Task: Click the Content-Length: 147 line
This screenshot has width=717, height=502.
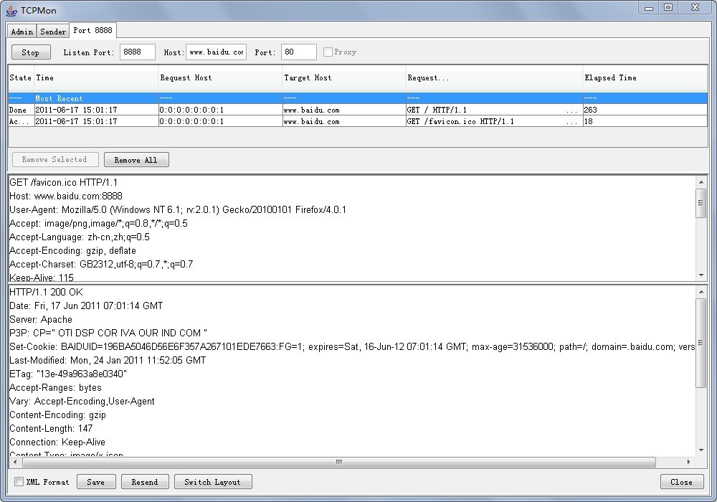Action: pos(51,428)
